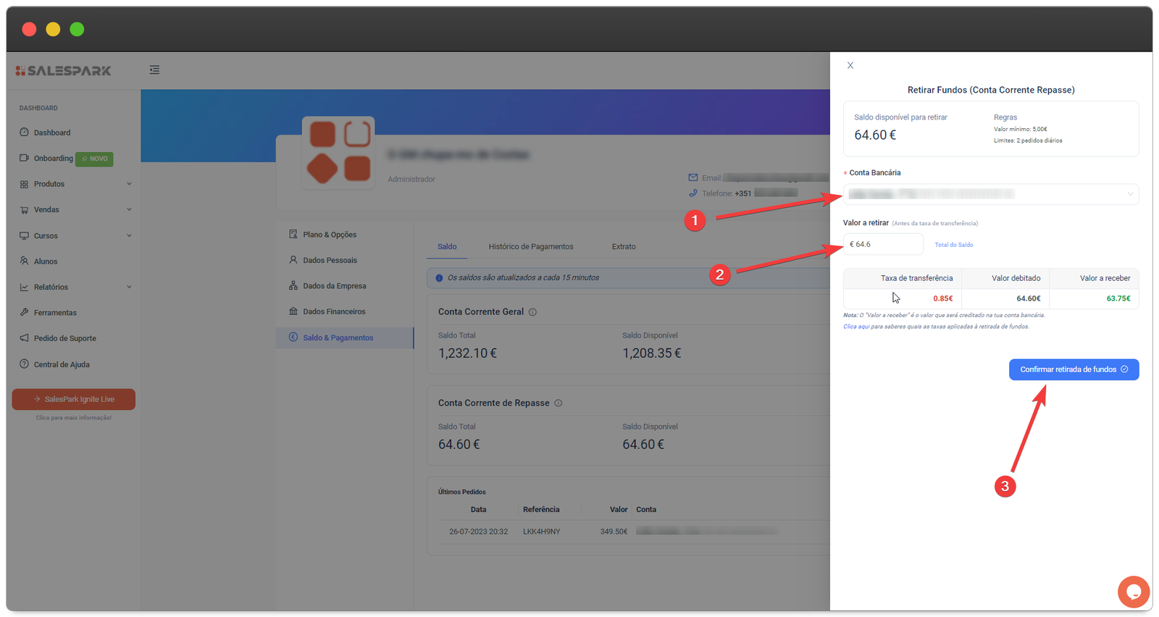Image resolution: width=1159 pixels, height=617 pixels.
Task: Click the SalesPark logo
Action: [64, 71]
